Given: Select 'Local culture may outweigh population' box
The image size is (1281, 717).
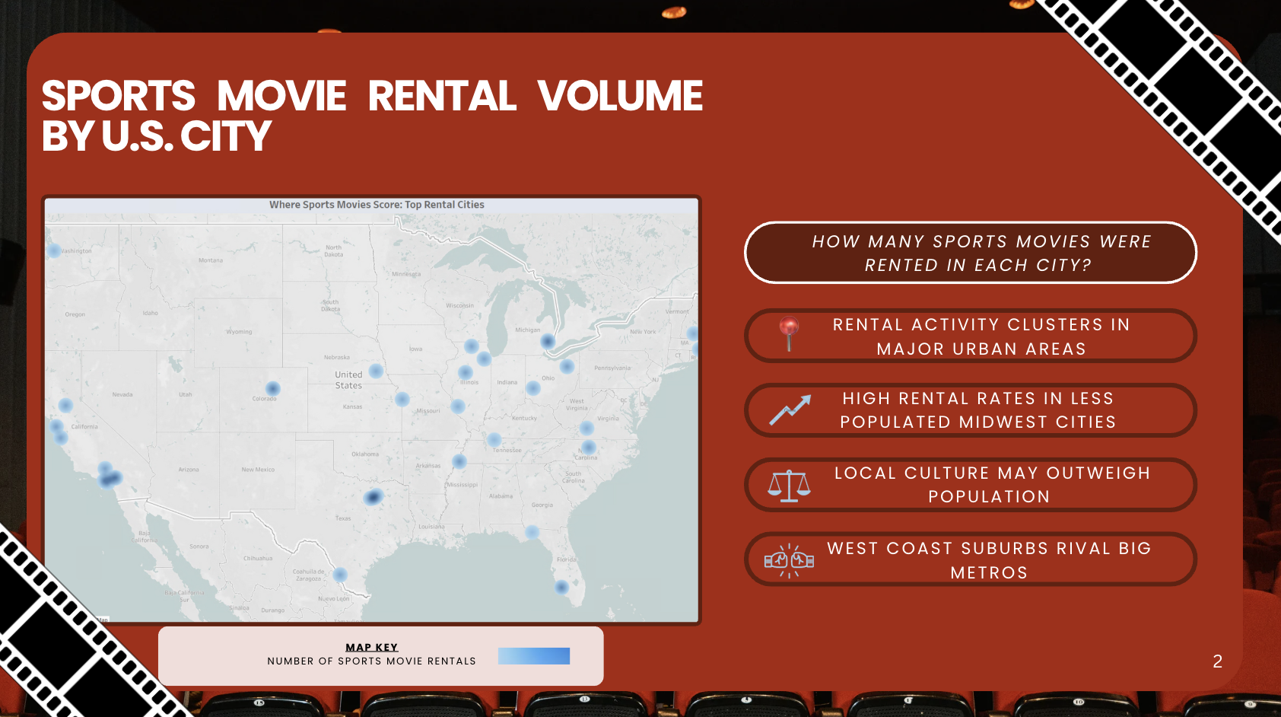Looking at the screenshot, I should tap(971, 484).
